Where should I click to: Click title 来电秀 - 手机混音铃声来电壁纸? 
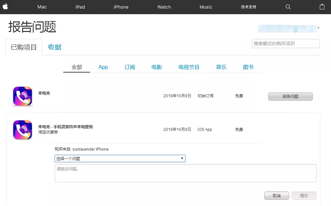pos(66,127)
